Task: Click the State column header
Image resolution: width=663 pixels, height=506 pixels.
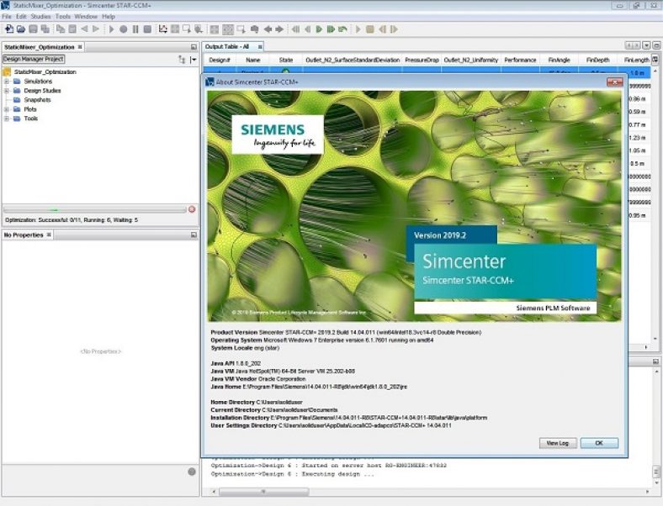Action: click(x=286, y=60)
